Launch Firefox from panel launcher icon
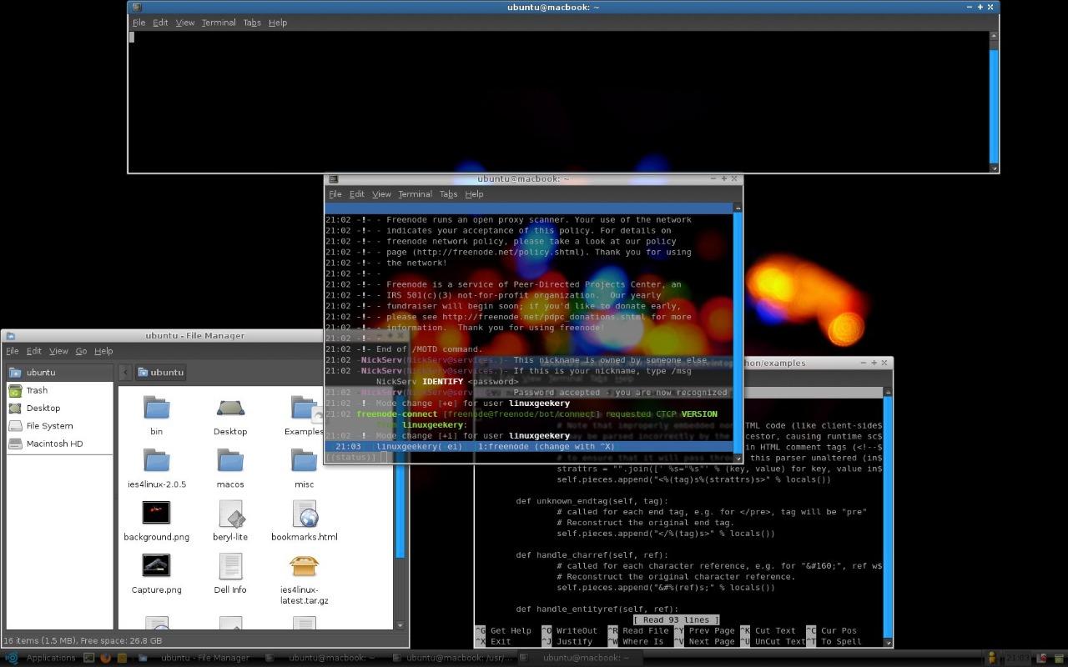The image size is (1068, 667). pos(105,658)
